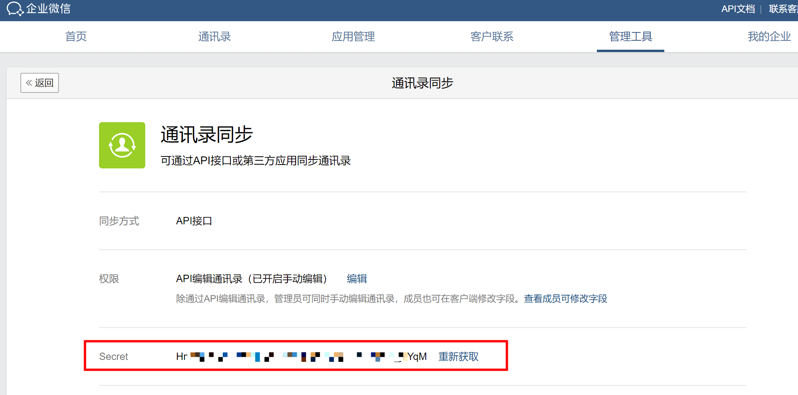Go to the 客户联系 tab
The height and width of the screenshot is (395, 798).
click(492, 37)
